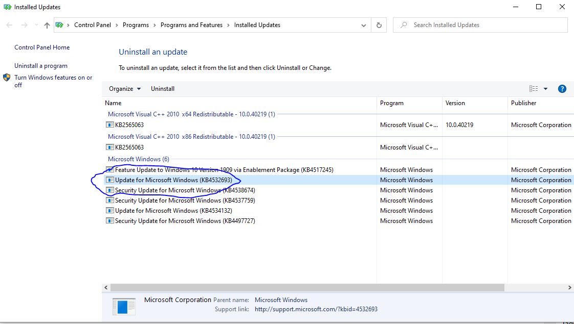Click Microsoft Windows program cell for KB4497727

(x=406, y=221)
